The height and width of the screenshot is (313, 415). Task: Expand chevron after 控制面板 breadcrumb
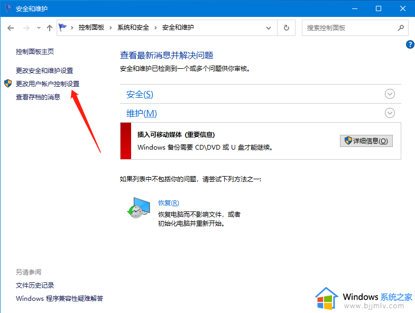pos(110,27)
